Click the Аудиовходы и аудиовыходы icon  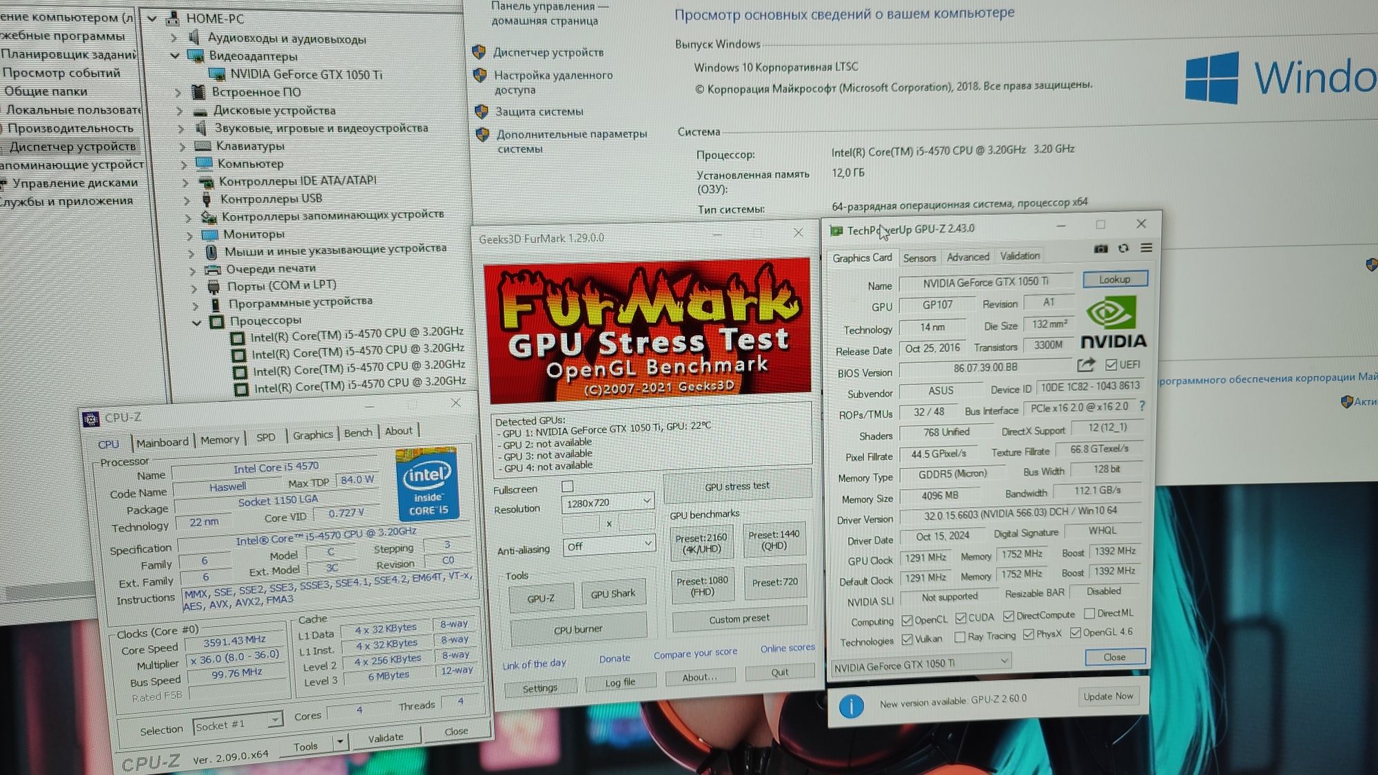(x=194, y=37)
